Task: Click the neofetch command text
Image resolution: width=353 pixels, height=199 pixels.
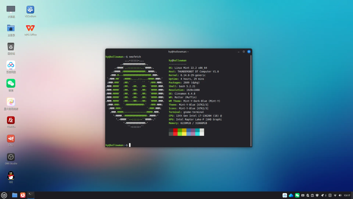Action: [135, 57]
